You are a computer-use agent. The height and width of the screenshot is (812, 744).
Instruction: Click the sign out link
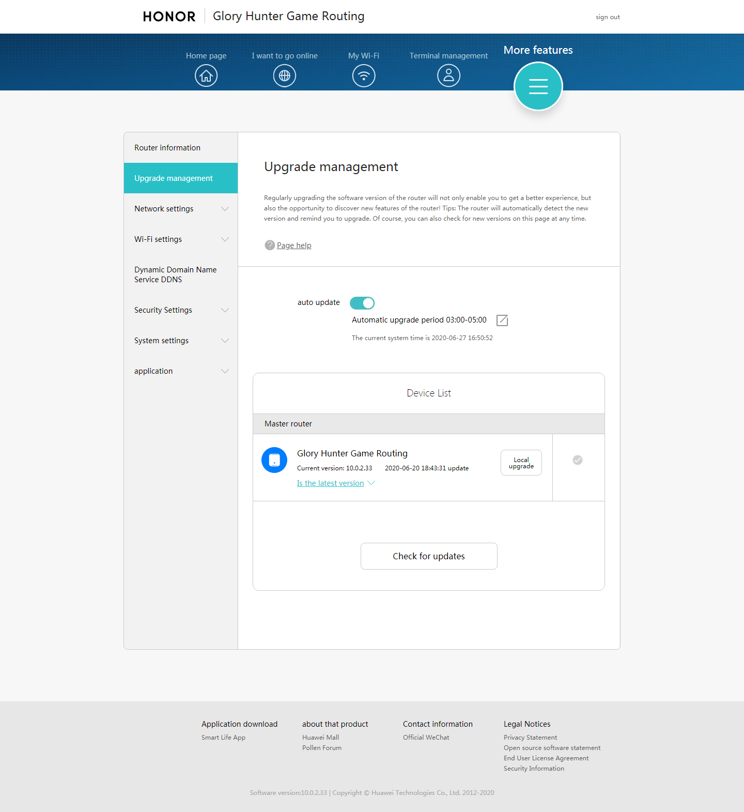click(x=608, y=17)
